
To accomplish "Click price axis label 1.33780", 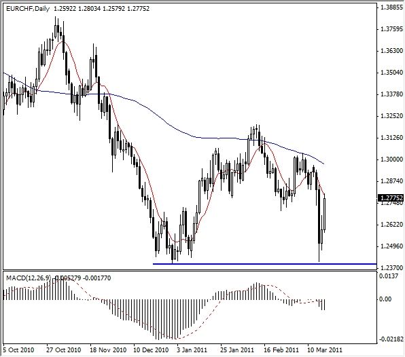I will tap(391, 94).
